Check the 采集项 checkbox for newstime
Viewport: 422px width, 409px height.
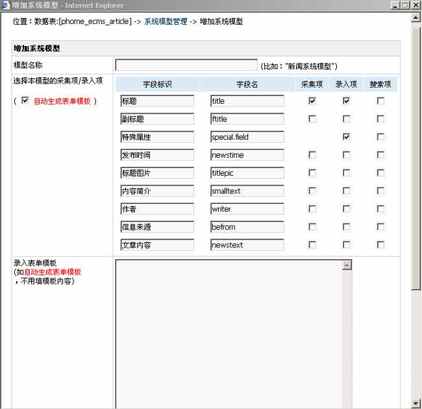312,155
